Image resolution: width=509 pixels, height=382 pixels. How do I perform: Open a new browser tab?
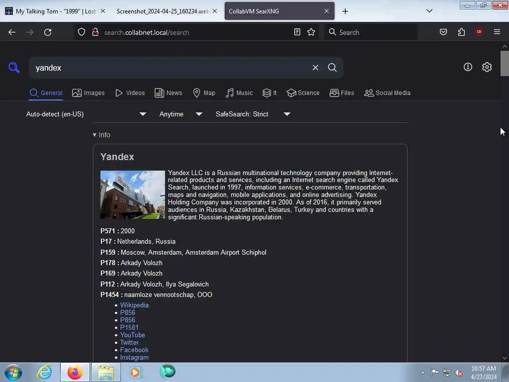pyautogui.click(x=345, y=11)
